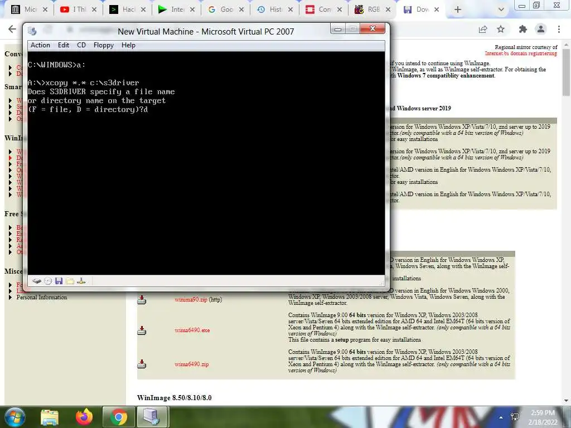Click the 'WinImage 8.50/8.10/8.0' heading

tap(174, 397)
